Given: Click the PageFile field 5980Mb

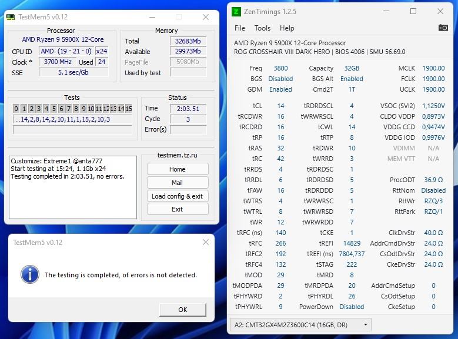Looking at the screenshot, I should click(x=188, y=62).
